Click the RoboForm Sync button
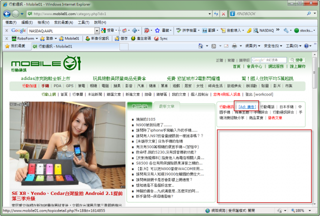The width and height of the screenshot is (320, 216). pos(161,38)
